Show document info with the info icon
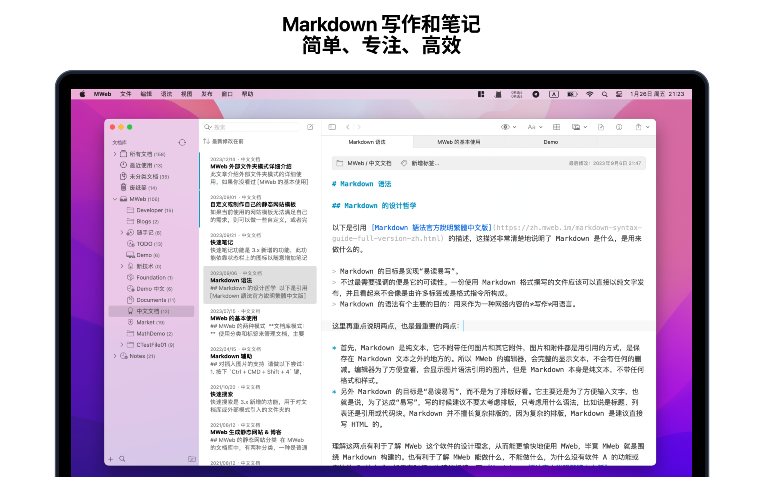Screen dimensions: 763x477 (619, 127)
